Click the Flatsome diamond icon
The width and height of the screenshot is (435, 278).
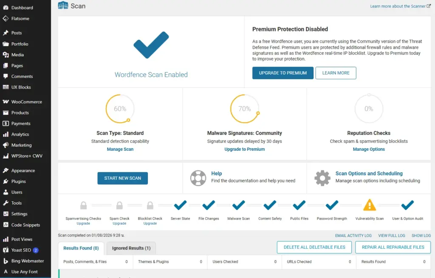(6, 19)
